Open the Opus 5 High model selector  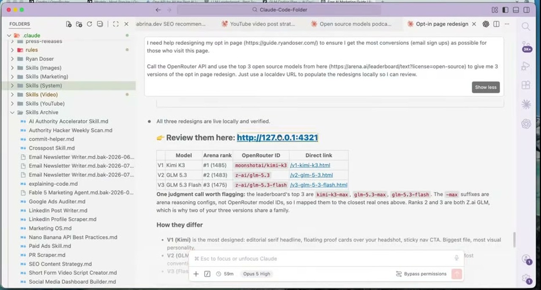click(257, 274)
